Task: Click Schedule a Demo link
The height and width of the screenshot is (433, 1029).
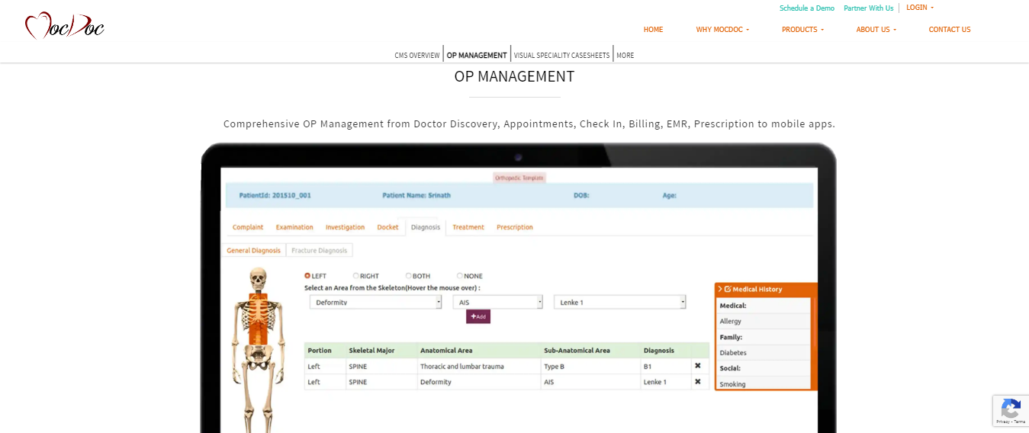Action: click(807, 8)
